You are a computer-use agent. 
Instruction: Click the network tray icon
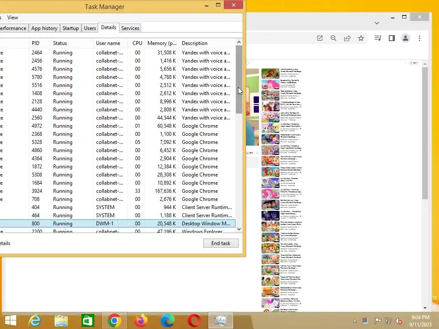click(x=388, y=321)
